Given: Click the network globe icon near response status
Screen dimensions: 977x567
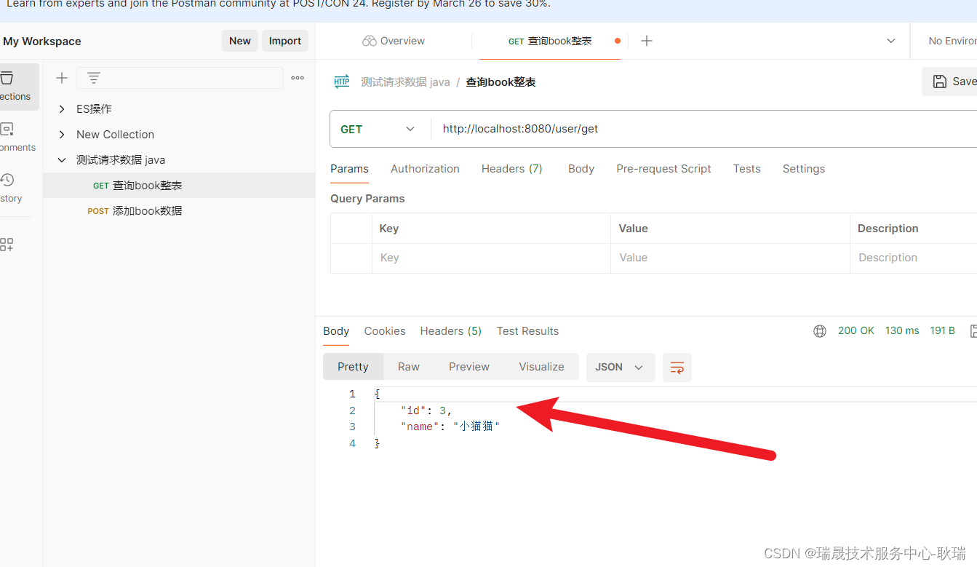Looking at the screenshot, I should 819,330.
